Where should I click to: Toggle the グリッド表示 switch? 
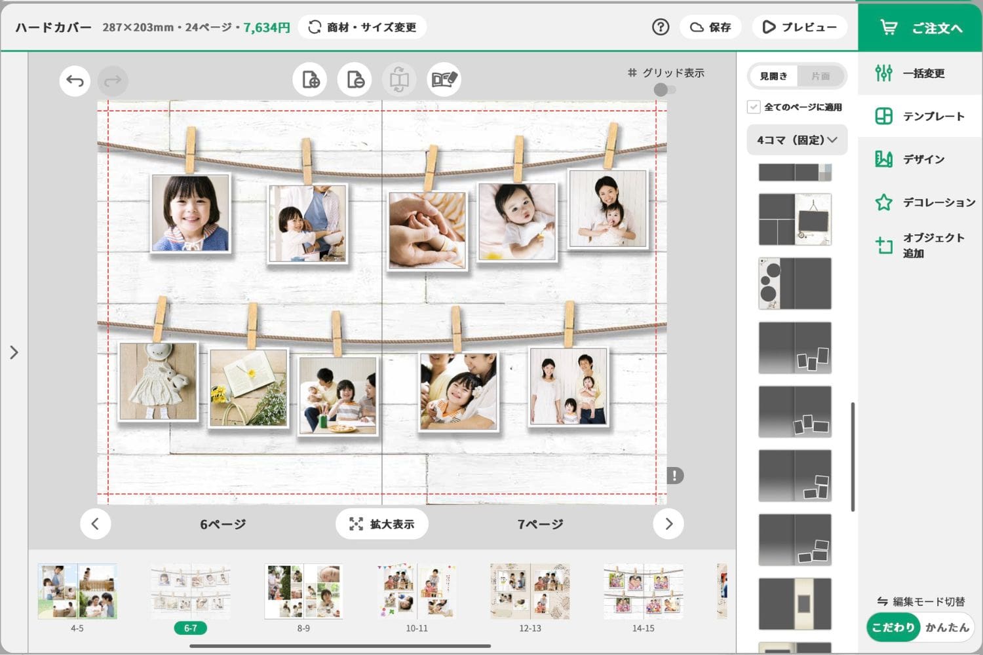pyautogui.click(x=665, y=90)
